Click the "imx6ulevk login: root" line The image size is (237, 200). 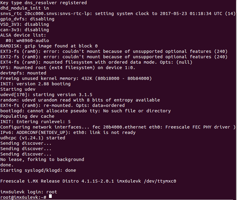tap(29, 192)
